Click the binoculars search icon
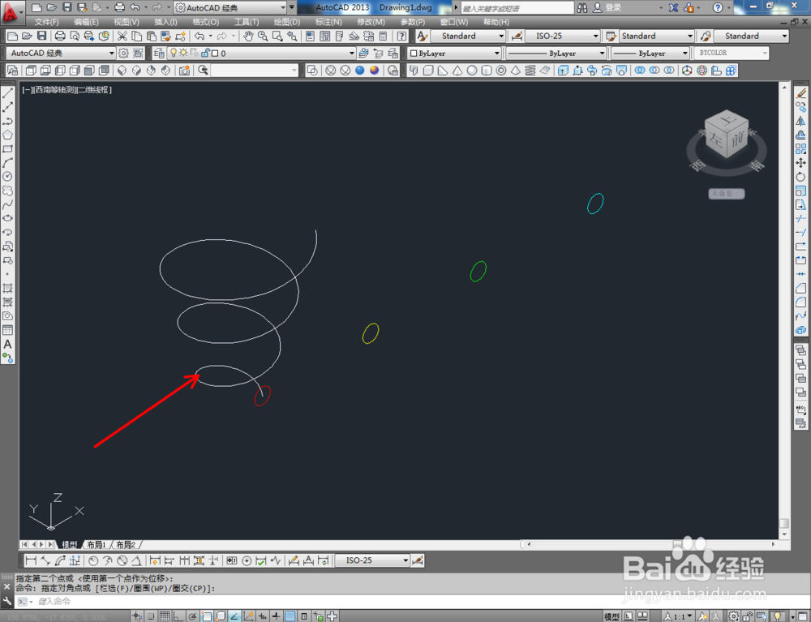Image resolution: width=811 pixels, height=622 pixels. click(582, 8)
